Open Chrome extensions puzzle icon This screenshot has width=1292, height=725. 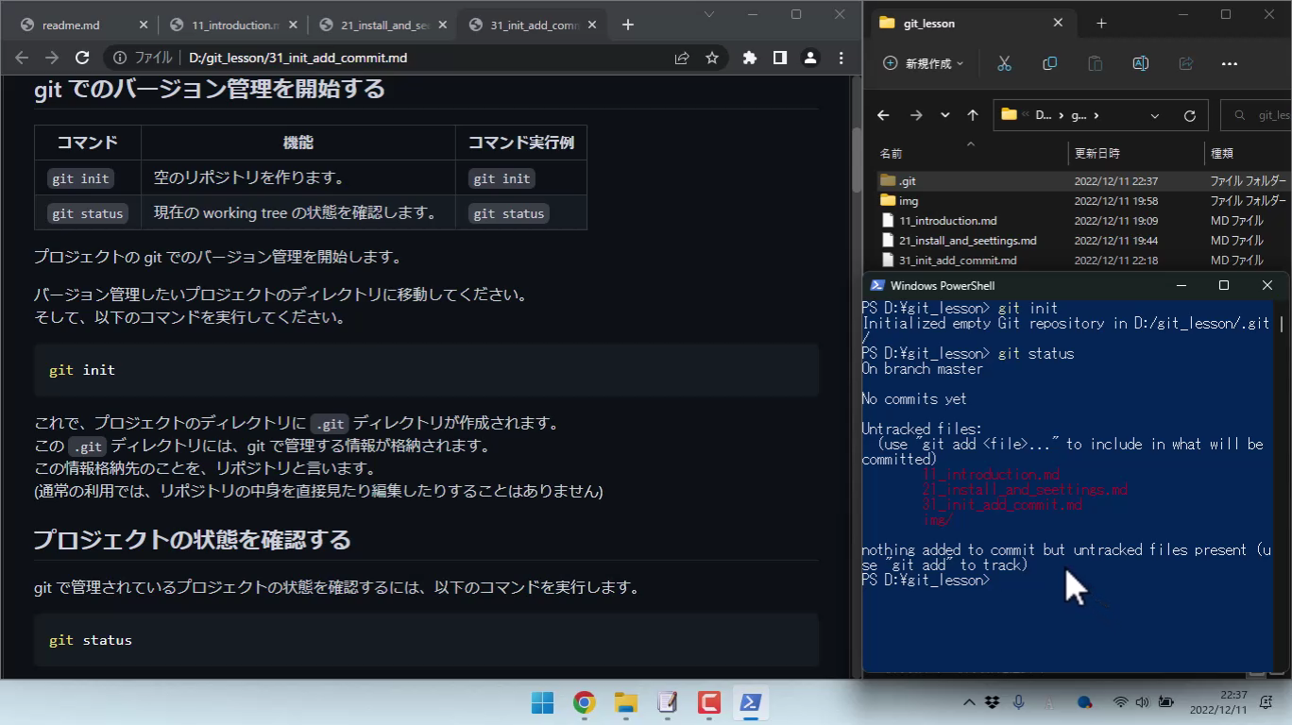[x=750, y=58]
